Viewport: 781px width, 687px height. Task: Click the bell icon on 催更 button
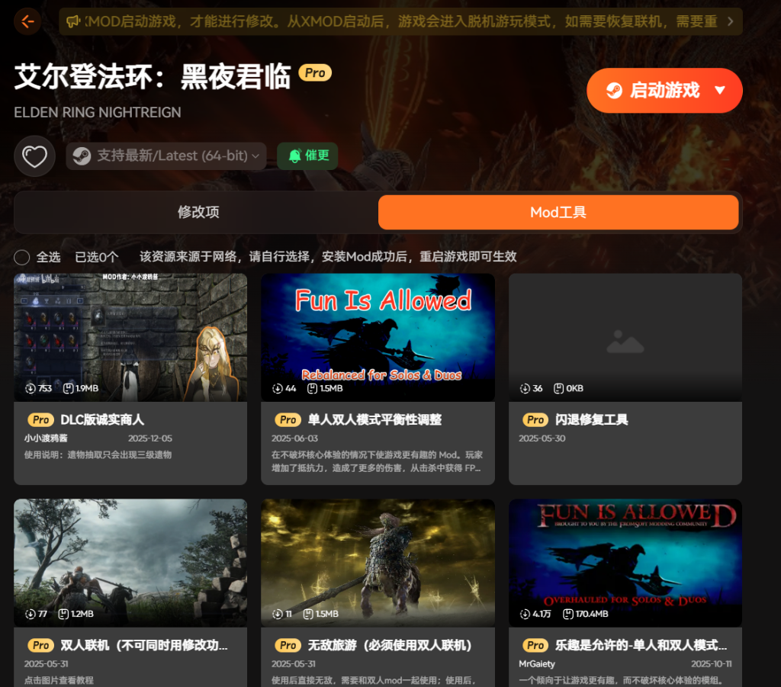[x=295, y=156]
